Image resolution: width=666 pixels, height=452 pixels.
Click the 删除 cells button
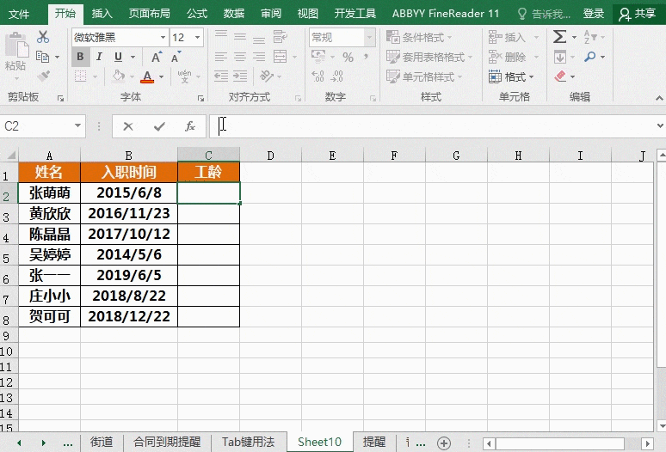click(x=507, y=57)
